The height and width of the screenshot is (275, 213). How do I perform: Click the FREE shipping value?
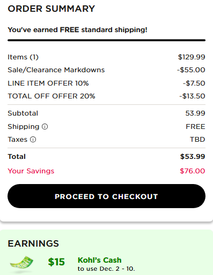[195, 127]
